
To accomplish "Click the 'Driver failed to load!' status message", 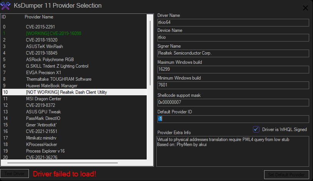I will point(64,174).
